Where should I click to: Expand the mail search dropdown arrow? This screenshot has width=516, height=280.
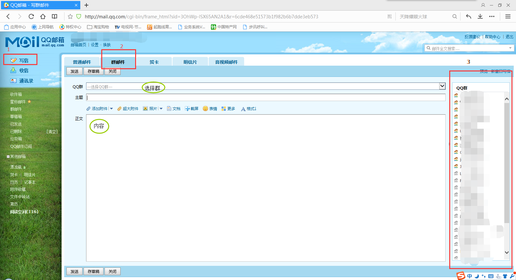point(510,48)
